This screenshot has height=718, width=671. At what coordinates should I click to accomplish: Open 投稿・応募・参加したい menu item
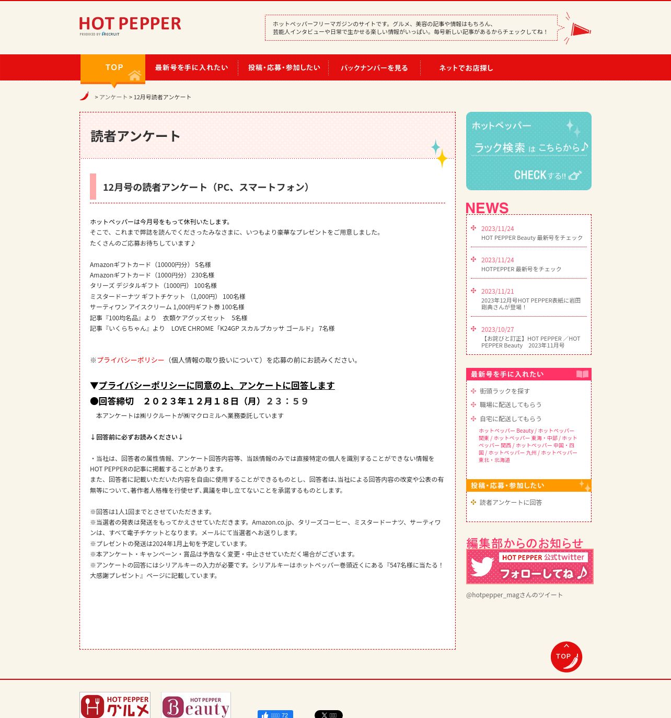(x=284, y=68)
